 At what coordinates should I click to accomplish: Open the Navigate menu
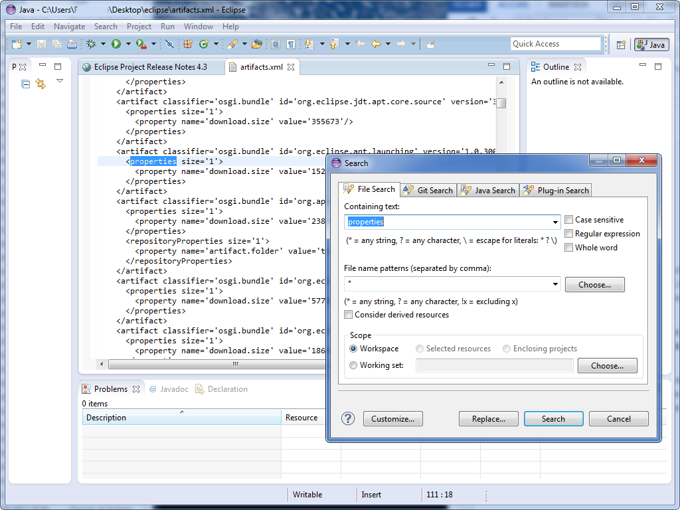pos(68,27)
